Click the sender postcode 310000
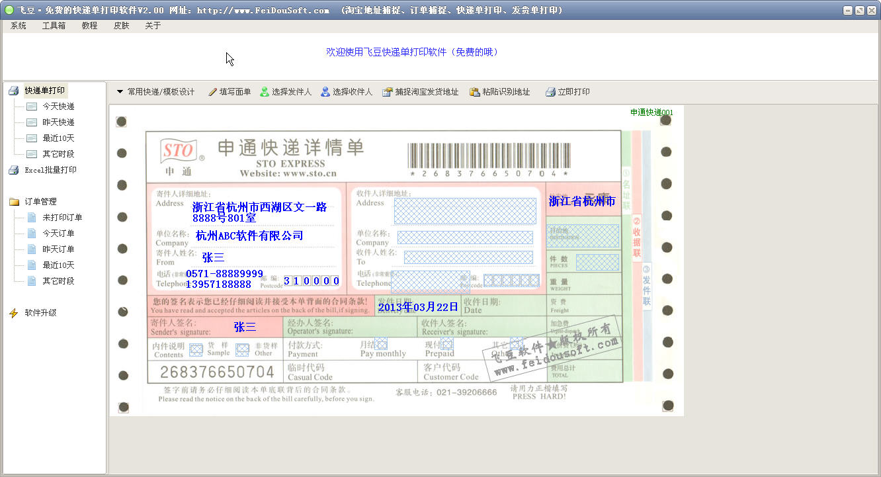Viewport: 881px width, 477px height. (x=312, y=281)
